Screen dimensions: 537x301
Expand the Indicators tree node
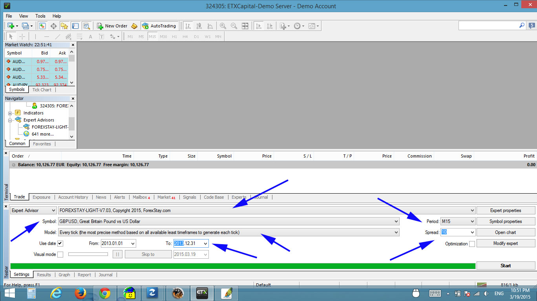(10, 113)
